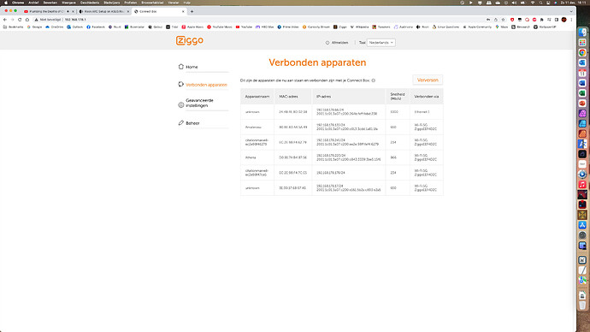Select the Athena device name
The height and width of the screenshot is (332, 590).
pyautogui.click(x=251, y=157)
